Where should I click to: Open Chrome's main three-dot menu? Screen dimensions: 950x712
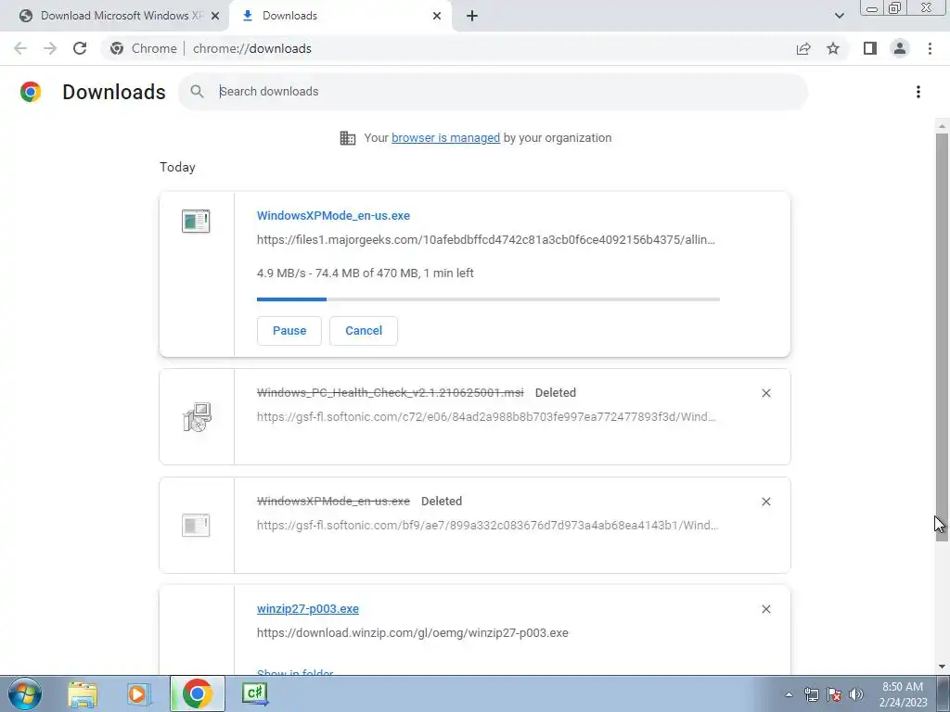930,48
